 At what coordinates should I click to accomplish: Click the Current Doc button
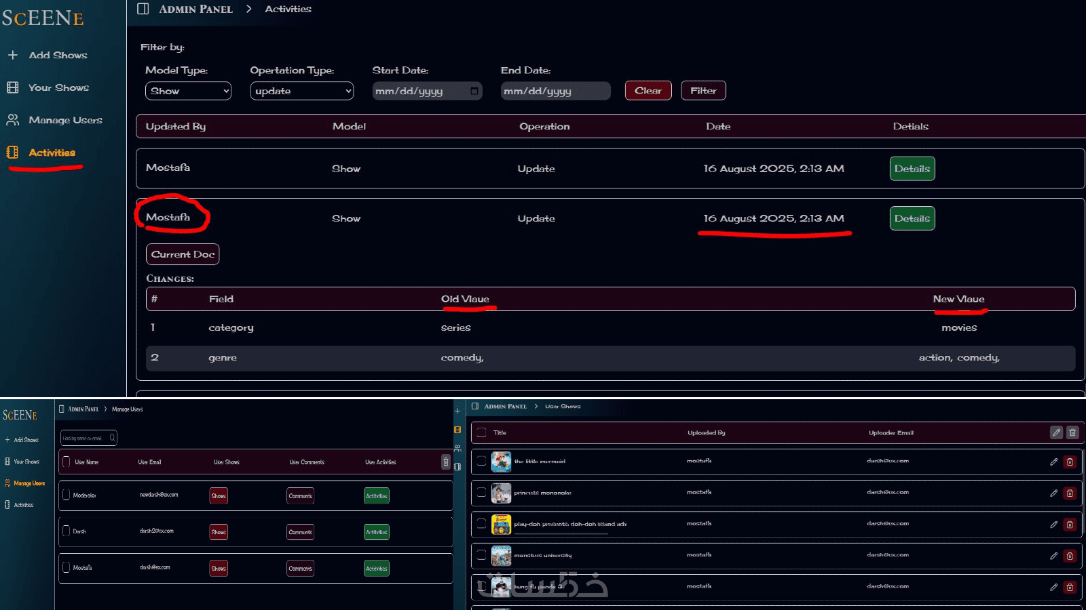pyautogui.click(x=183, y=254)
